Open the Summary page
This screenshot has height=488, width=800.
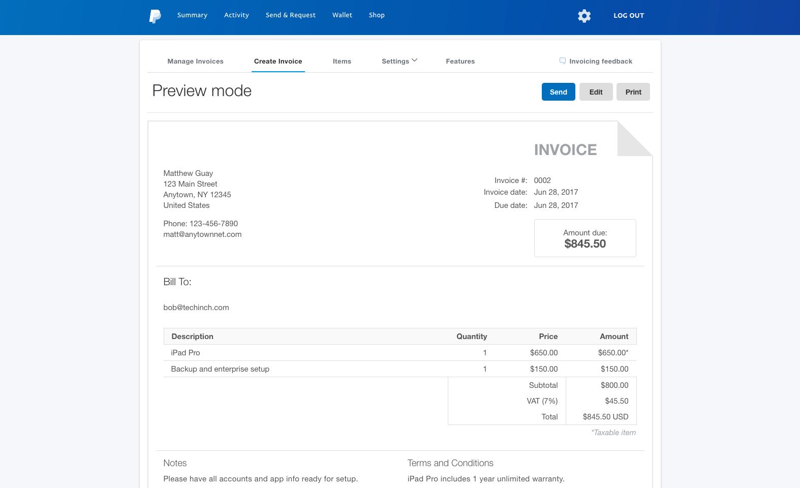coord(192,15)
